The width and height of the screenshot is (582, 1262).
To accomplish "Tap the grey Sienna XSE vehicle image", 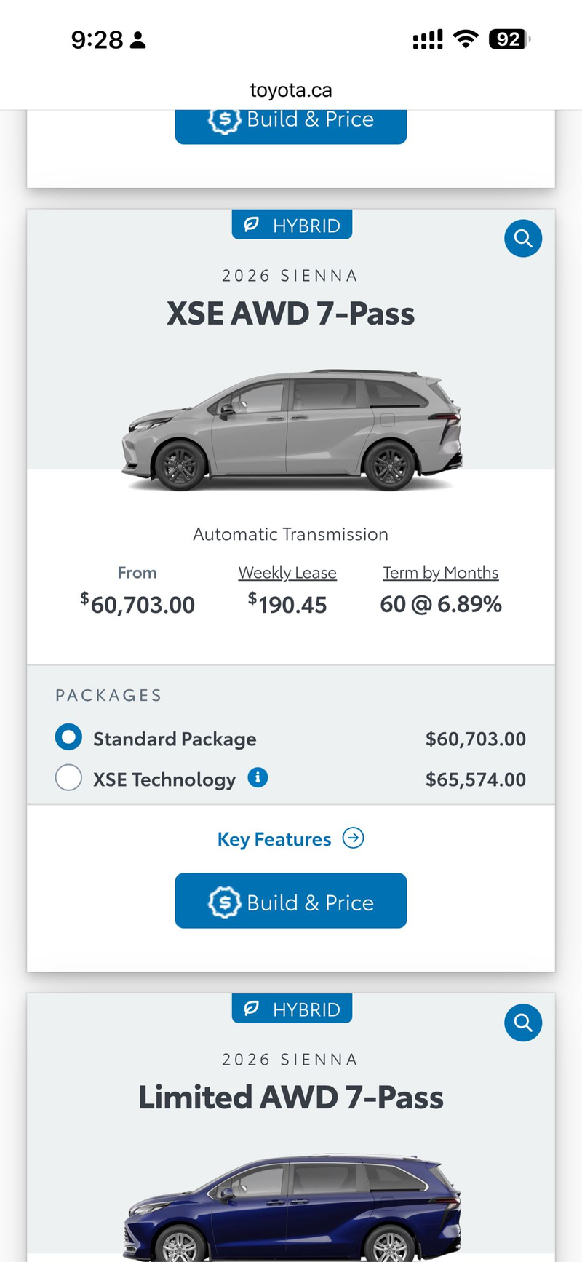I will pyautogui.click(x=291, y=431).
